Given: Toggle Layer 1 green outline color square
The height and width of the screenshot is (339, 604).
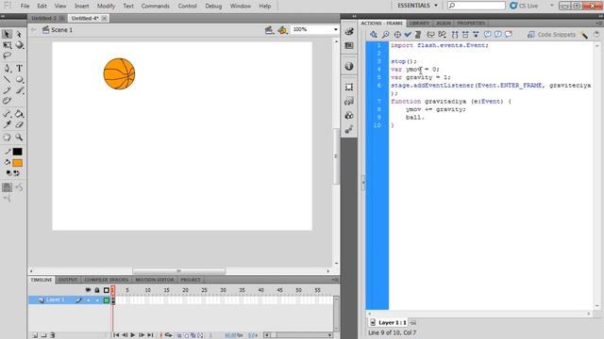Looking at the screenshot, I should (107, 300).
